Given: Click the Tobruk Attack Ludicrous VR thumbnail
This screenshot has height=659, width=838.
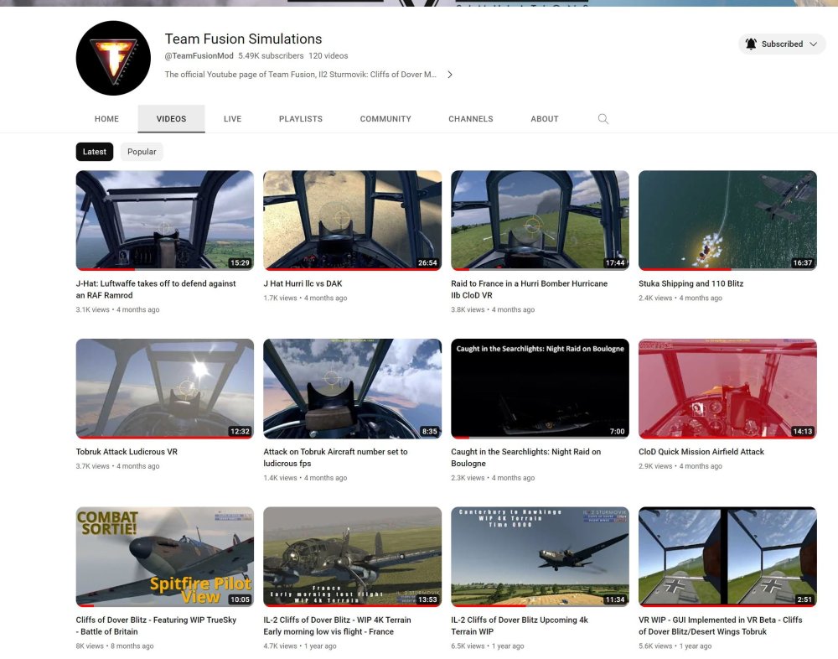Looking at the screenshot, I should point(164,388).
